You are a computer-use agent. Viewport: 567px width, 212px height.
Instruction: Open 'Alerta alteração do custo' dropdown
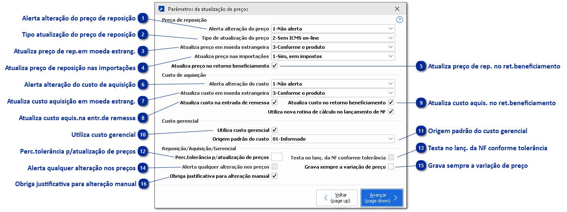(333, 84)
